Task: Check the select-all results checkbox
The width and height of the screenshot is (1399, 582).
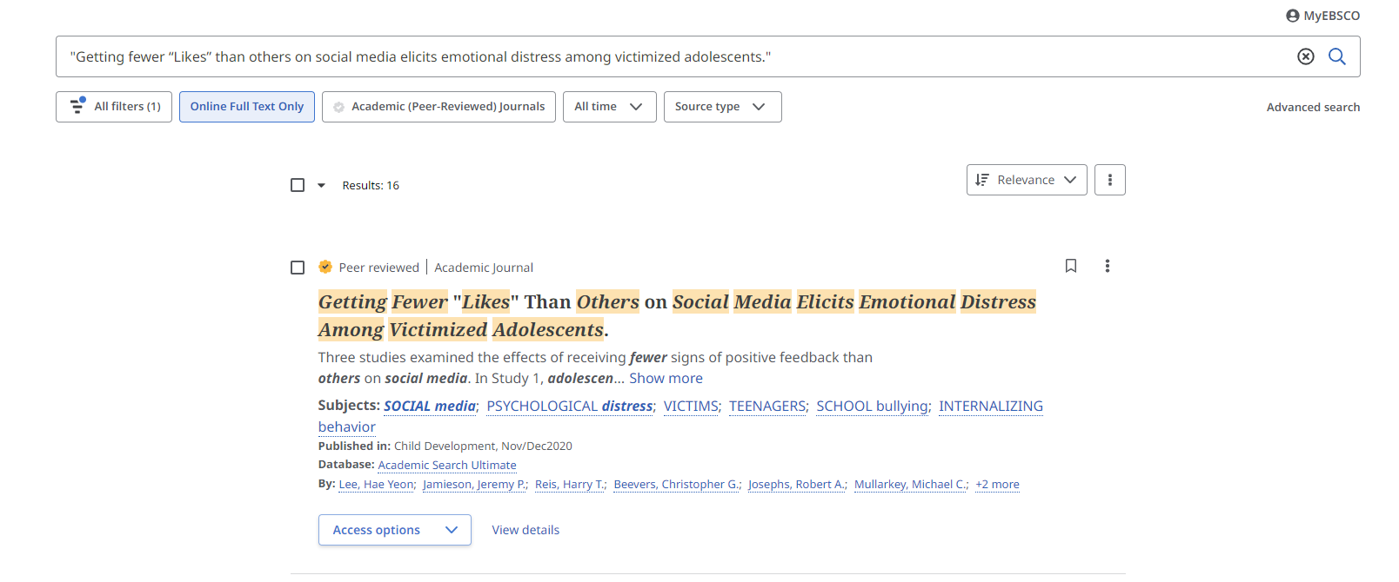Action: click(x=298, y=185)
